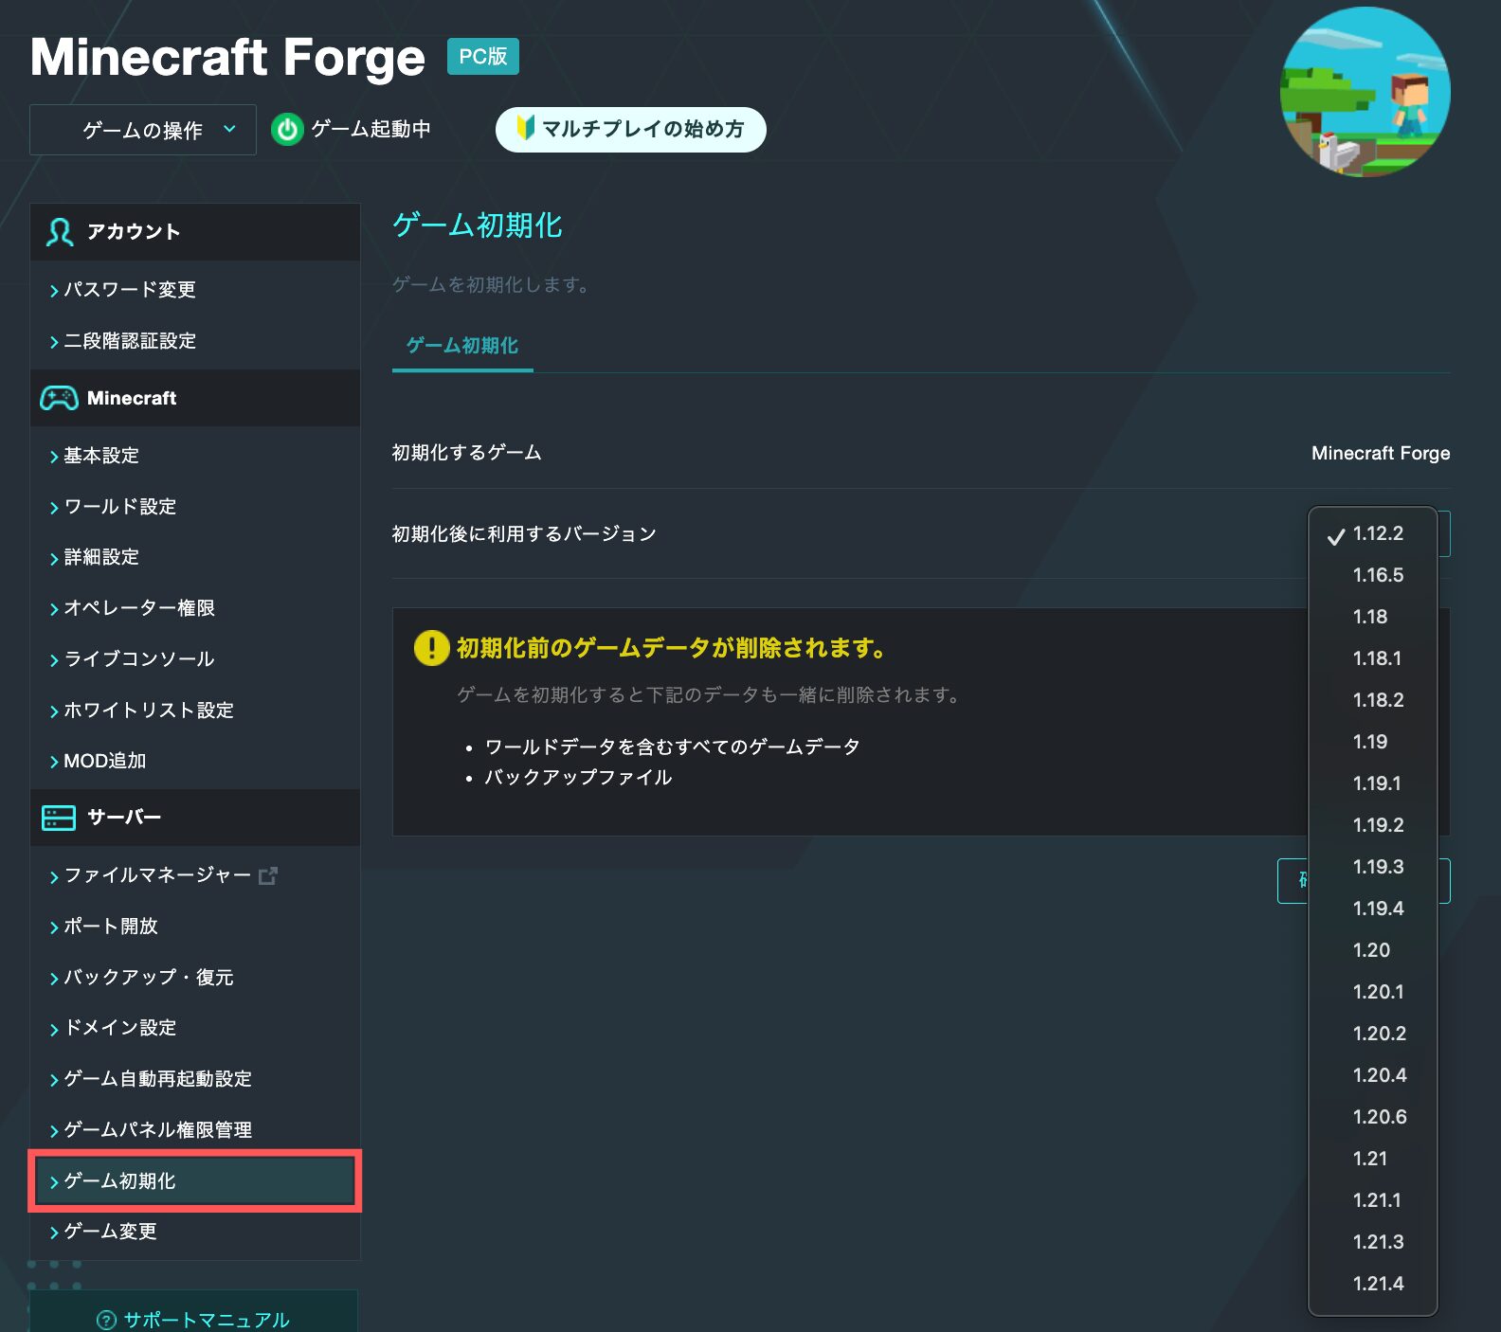
Task: Click バックアップファイル bullet item
Action: pos(578,778)
